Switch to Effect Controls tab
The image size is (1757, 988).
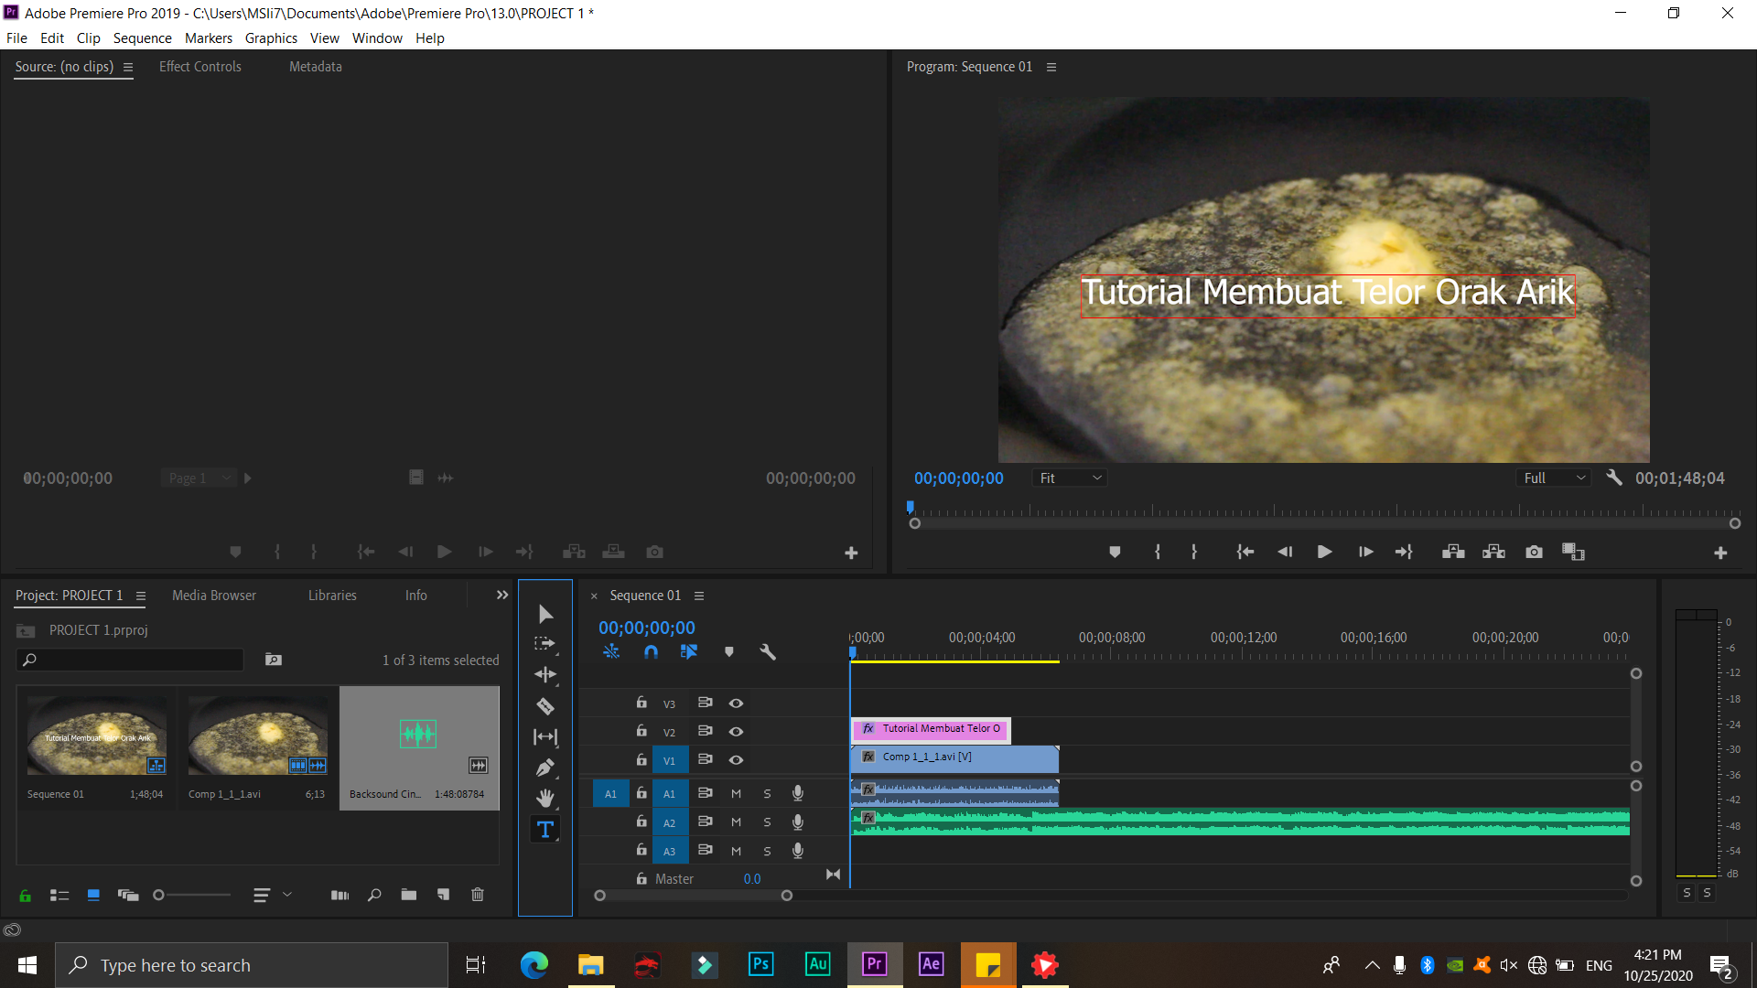(200, 67)
